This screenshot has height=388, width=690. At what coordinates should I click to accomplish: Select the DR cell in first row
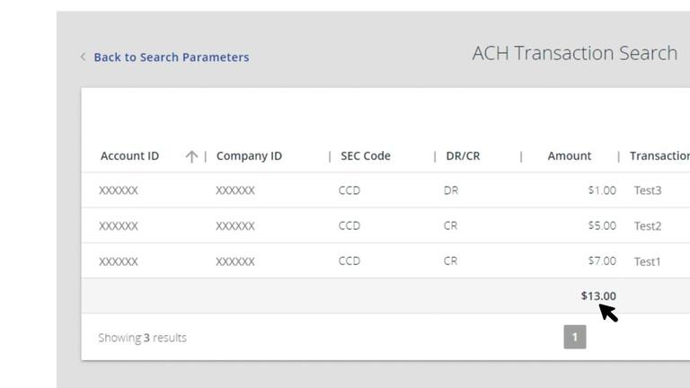click(x=451, y=190)
